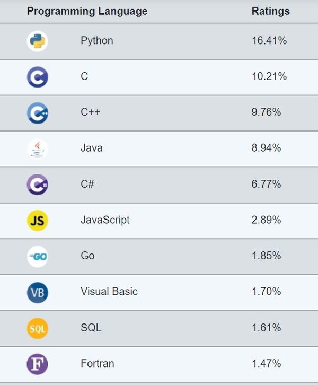Click the Programming Language column header
This screenshot has height=385, width=318.
87,11
